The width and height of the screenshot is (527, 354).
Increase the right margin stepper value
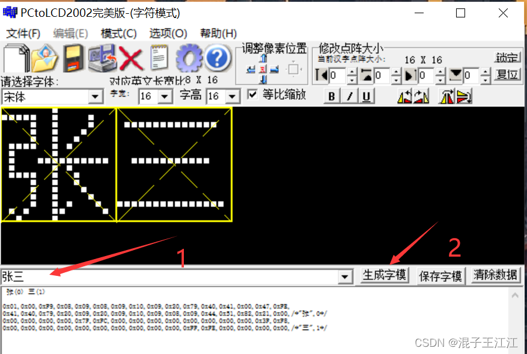pyautogui.click(x=440, y=72)
